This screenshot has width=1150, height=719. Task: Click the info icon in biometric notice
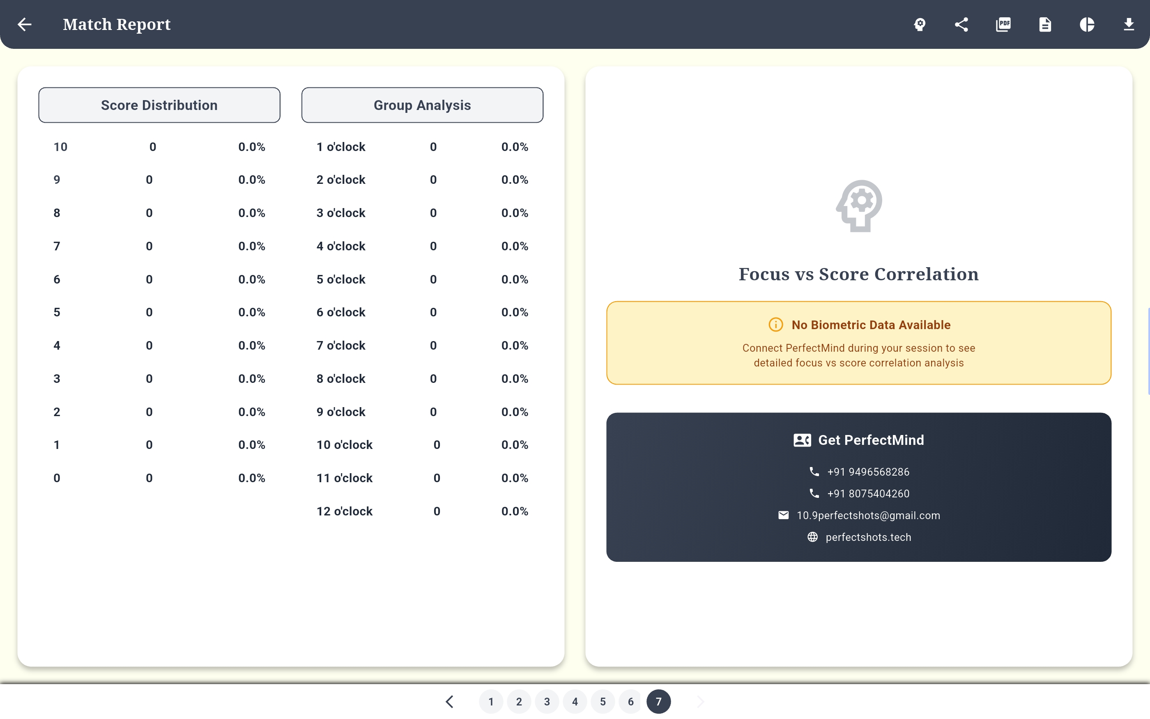pyautogui.click(x=775, y=325)
